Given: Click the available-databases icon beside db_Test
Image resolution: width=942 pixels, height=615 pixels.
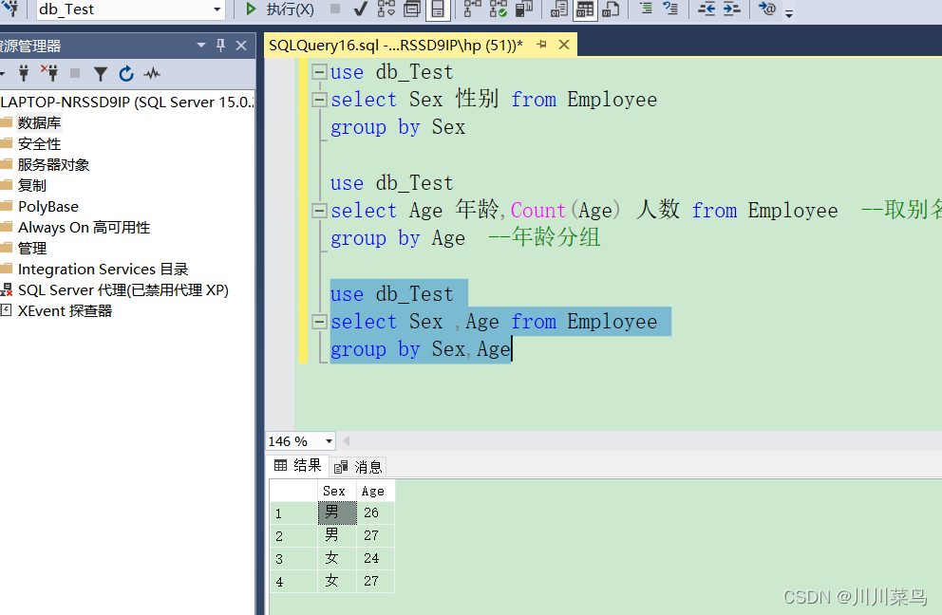Looking at the screenshot, I should (10, 9).
